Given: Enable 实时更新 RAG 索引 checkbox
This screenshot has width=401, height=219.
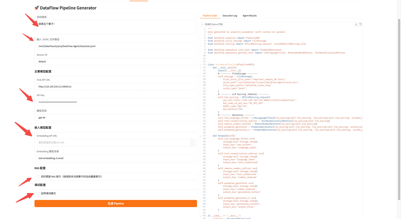Looking at the screenshot, I should 38,176.
